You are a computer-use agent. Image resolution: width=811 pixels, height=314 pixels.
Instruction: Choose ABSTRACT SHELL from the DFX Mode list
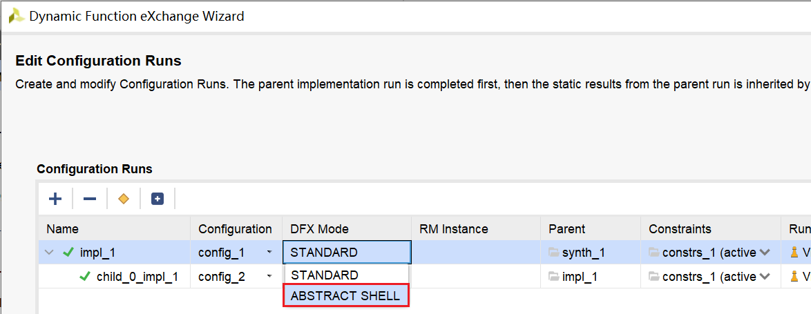point(345,296)
